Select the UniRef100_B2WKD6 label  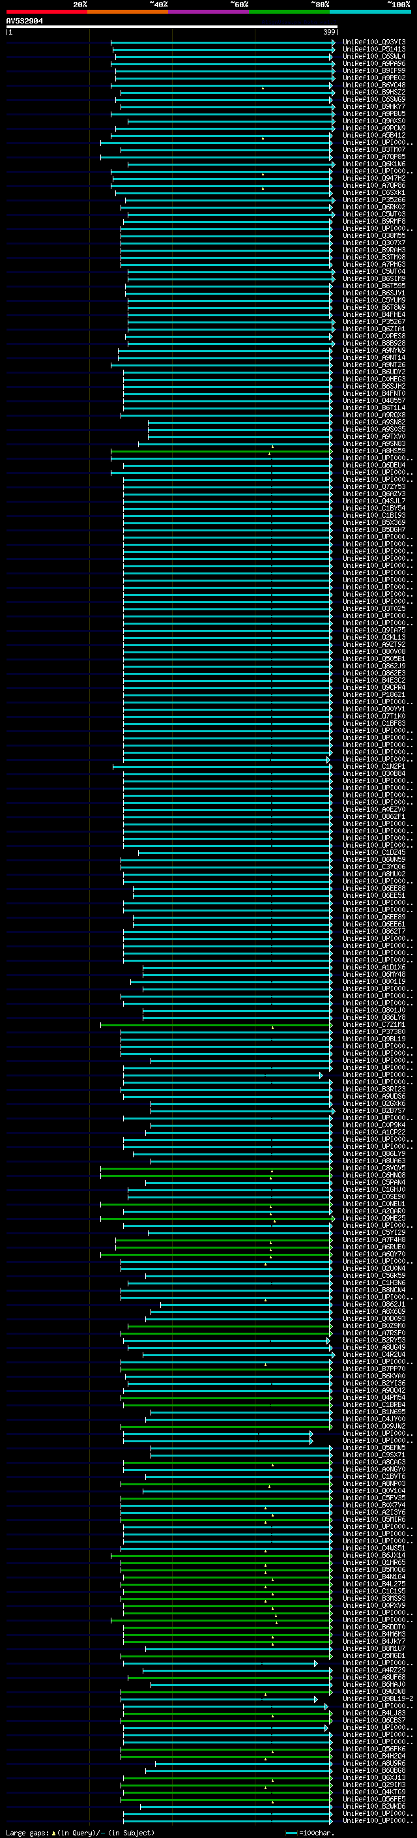click(373, 1807)
